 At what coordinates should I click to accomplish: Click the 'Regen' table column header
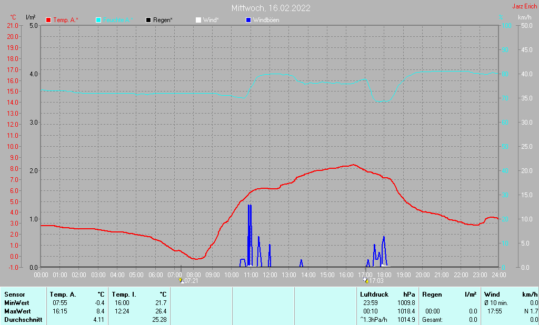(x=432, y=295)
